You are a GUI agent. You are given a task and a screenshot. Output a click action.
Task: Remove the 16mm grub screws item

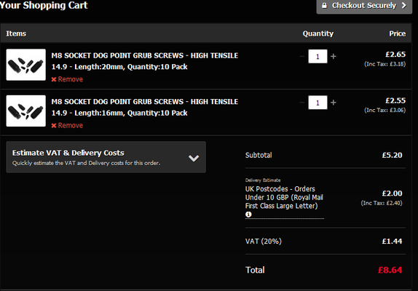point(67,125)
